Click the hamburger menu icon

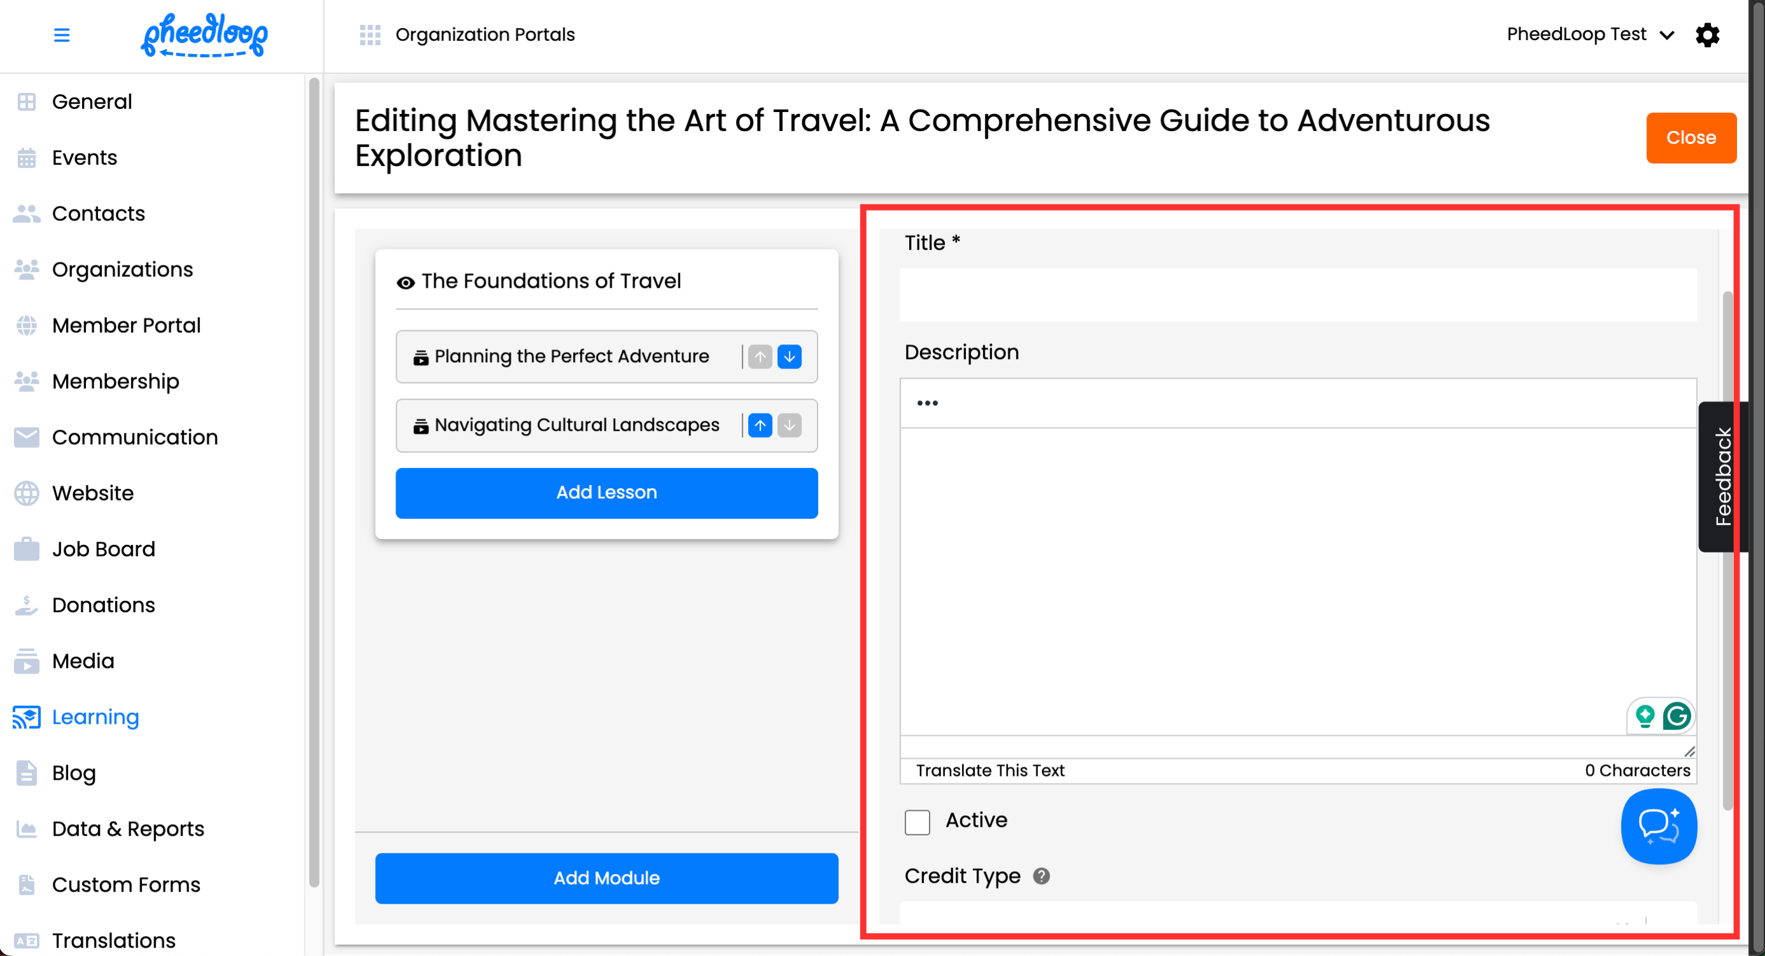[62, 34]
